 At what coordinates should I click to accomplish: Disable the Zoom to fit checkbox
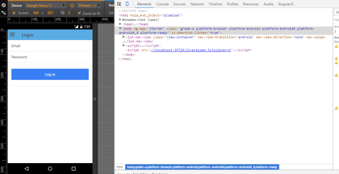(x=79, y=13)
